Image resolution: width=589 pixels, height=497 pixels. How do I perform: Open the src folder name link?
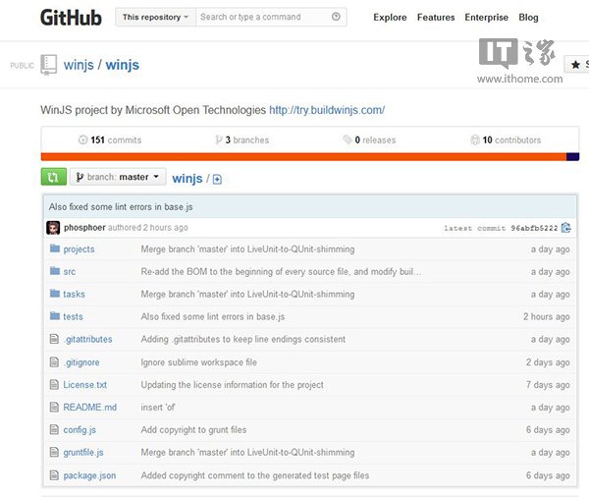tap(69, 271)
